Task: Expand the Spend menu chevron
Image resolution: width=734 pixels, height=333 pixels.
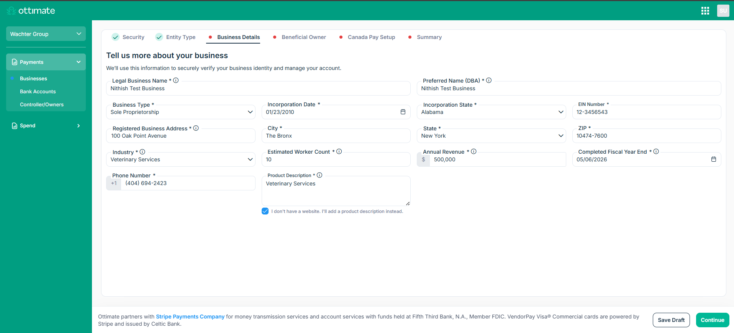Action: click(x=79, y=126)
